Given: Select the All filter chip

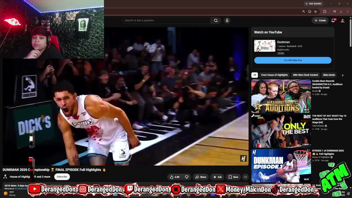Looking at the screenshot, I should 255,75.
